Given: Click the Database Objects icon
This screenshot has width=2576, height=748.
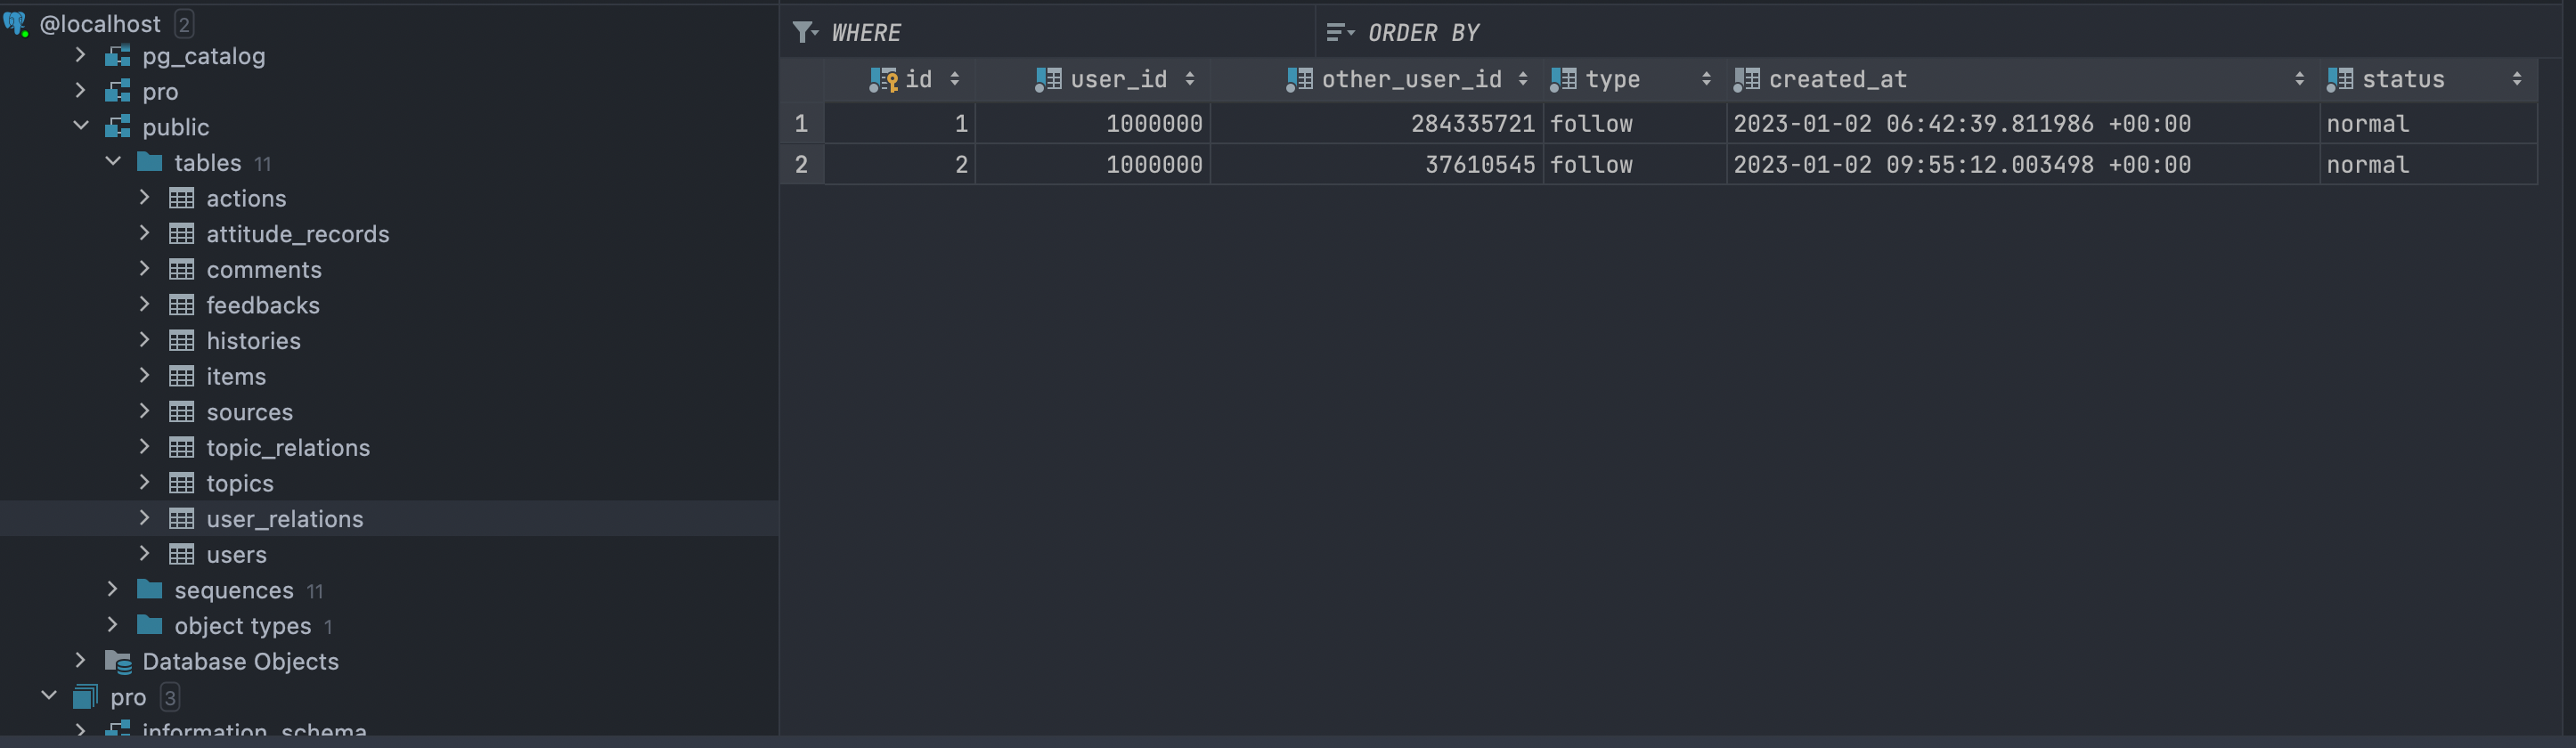Looking at the screenshot, I should coord(118,661).
